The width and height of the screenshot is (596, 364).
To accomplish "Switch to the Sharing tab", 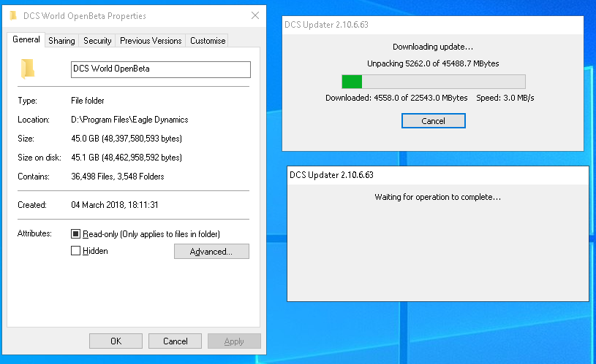I will pos(61,41).
